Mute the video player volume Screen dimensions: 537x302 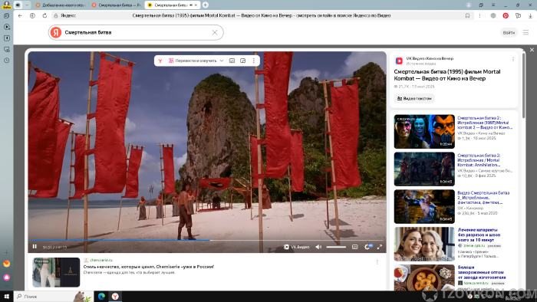coord(318,247)
